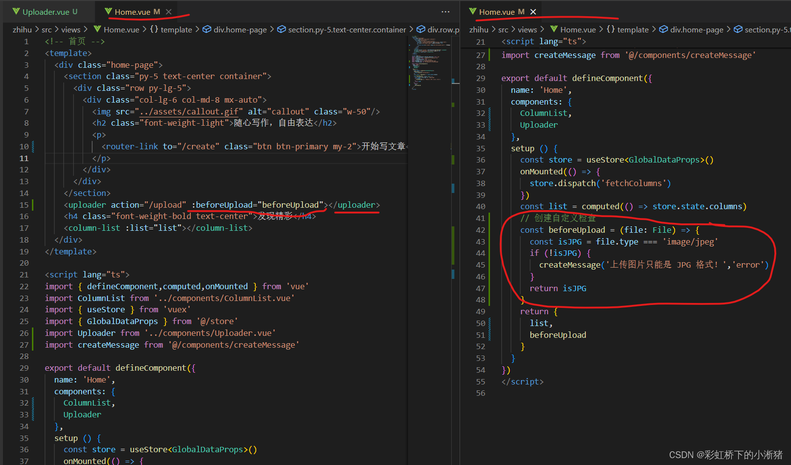Click line number 42 in right editor

[481, 230]
